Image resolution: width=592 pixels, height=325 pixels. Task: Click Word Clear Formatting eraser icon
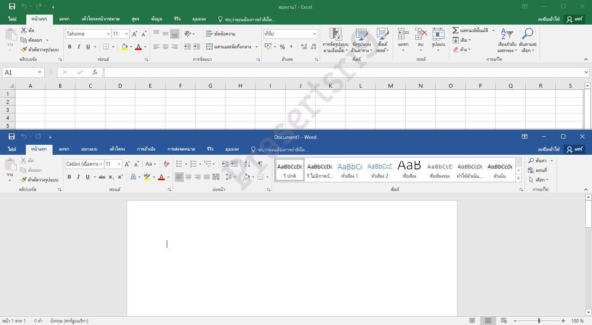tap(166, 164)
